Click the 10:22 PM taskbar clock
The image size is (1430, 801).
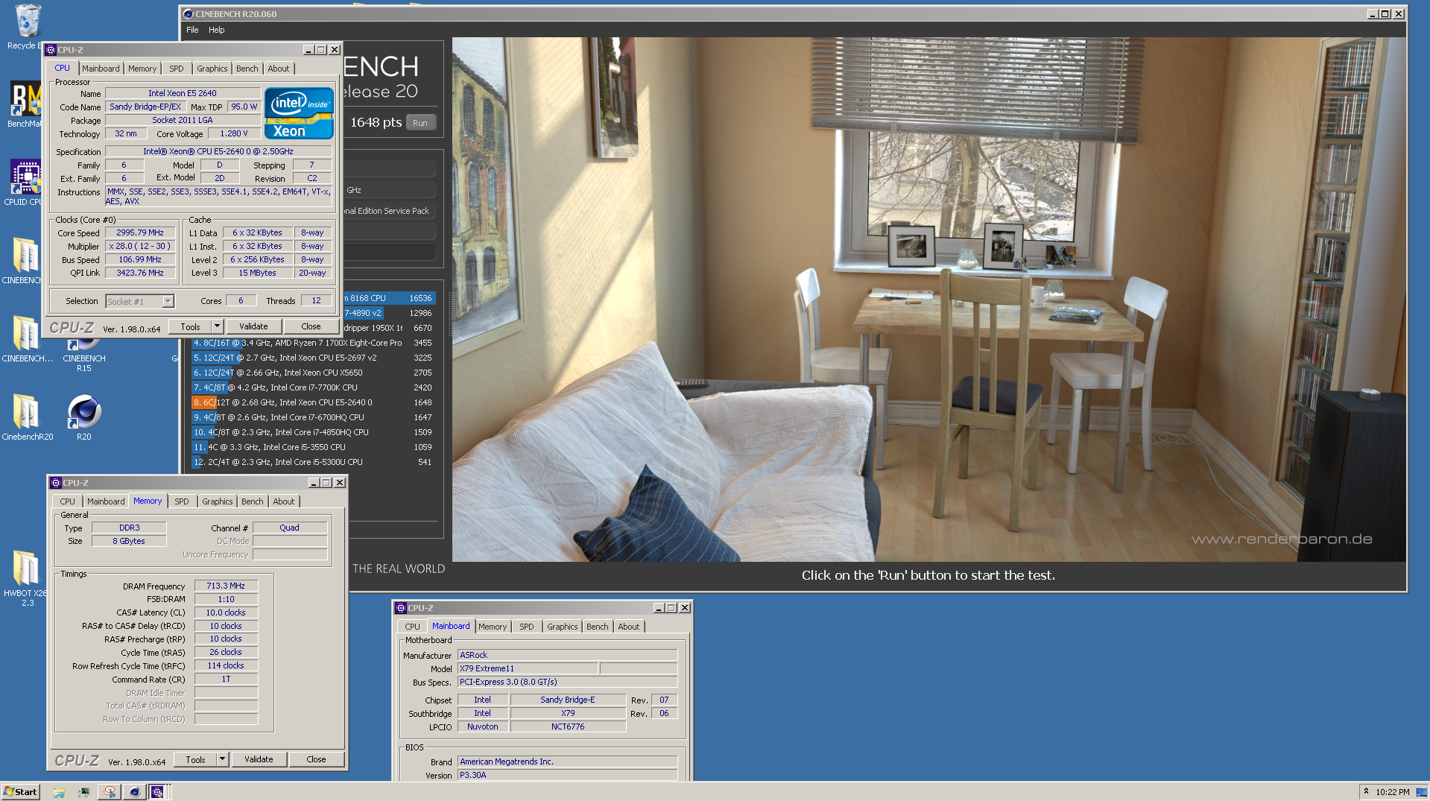point(1392,792)
